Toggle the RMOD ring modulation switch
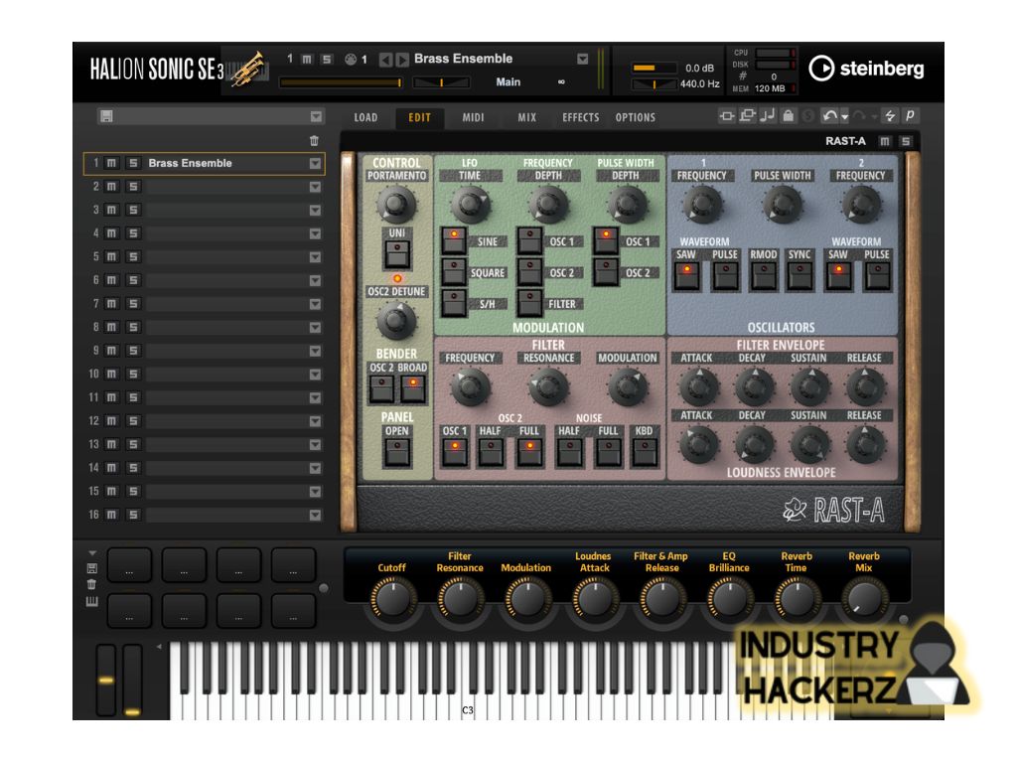This screenshot has width=1017, height=762. (764, 276)
